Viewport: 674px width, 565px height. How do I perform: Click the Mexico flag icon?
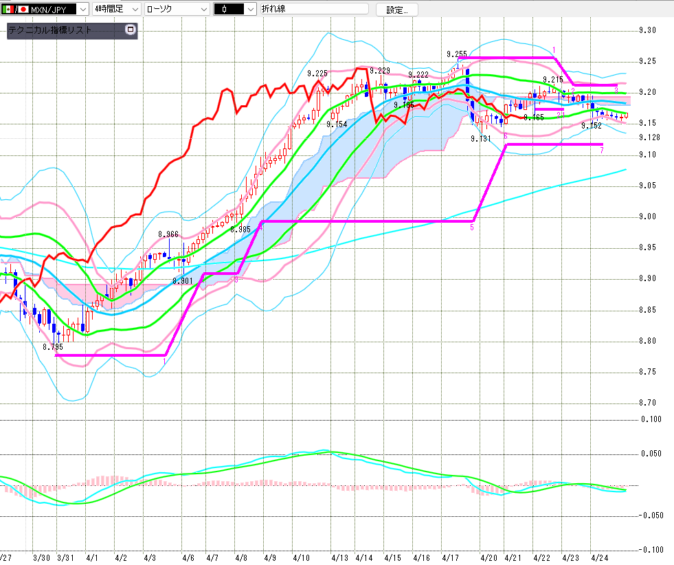tap(8, 10)
